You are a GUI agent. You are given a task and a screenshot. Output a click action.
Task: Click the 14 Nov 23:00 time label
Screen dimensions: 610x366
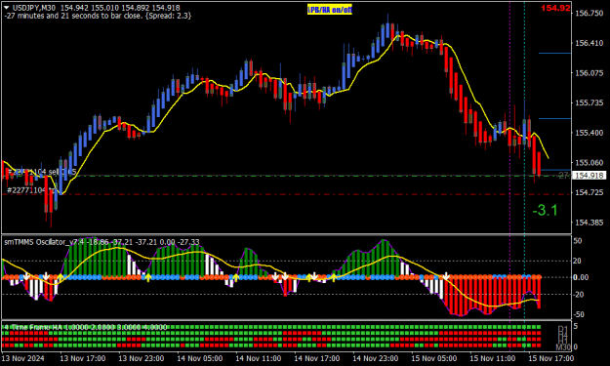pyautogui.click(x=376, y=358)
